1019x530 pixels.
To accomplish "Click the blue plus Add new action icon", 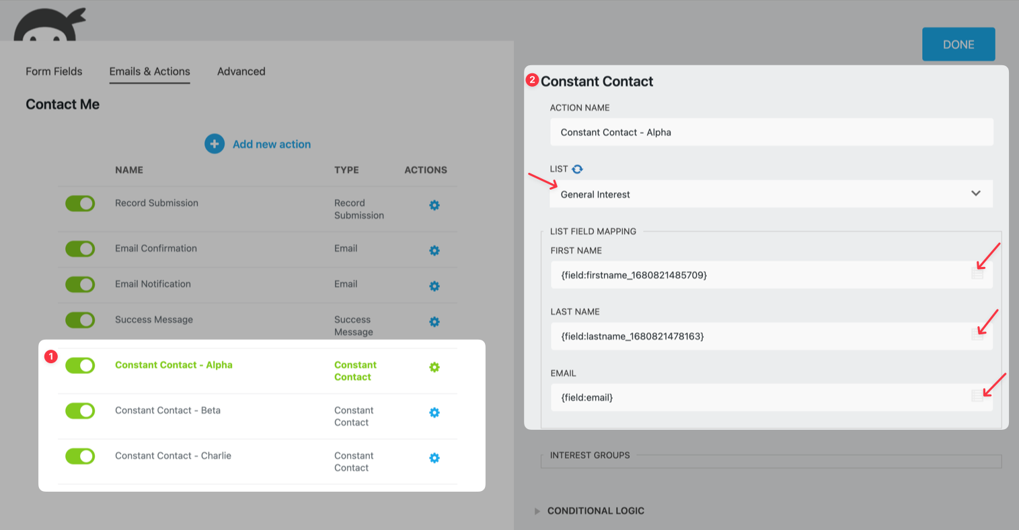I will point(215,144).
